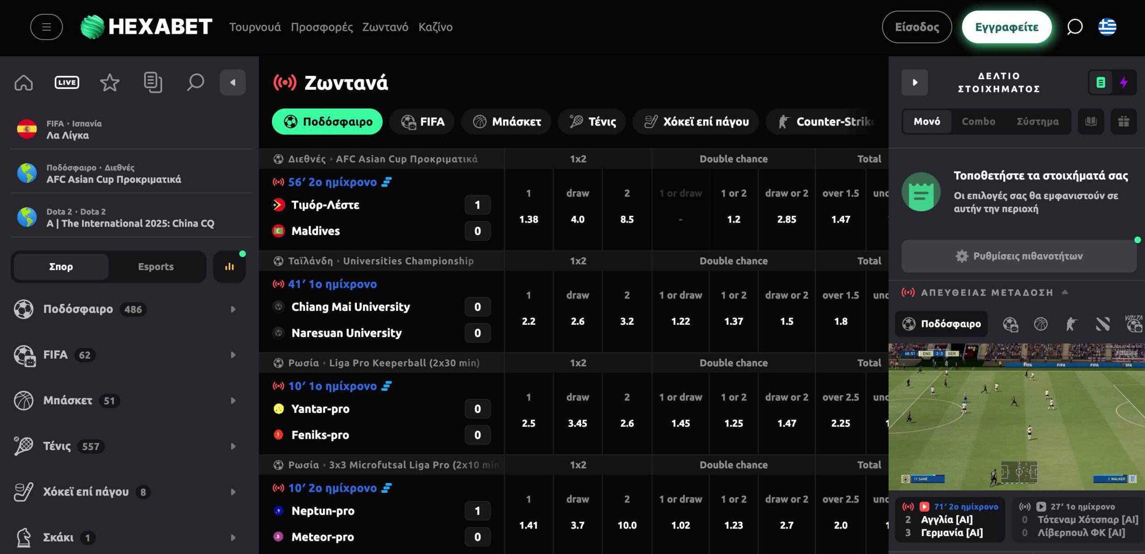1145x554 pixels.
Task: Pick odds 1.38 for Τιμόρ-Λέστε win
Action: pyautogui.click(x=528, y=219)
